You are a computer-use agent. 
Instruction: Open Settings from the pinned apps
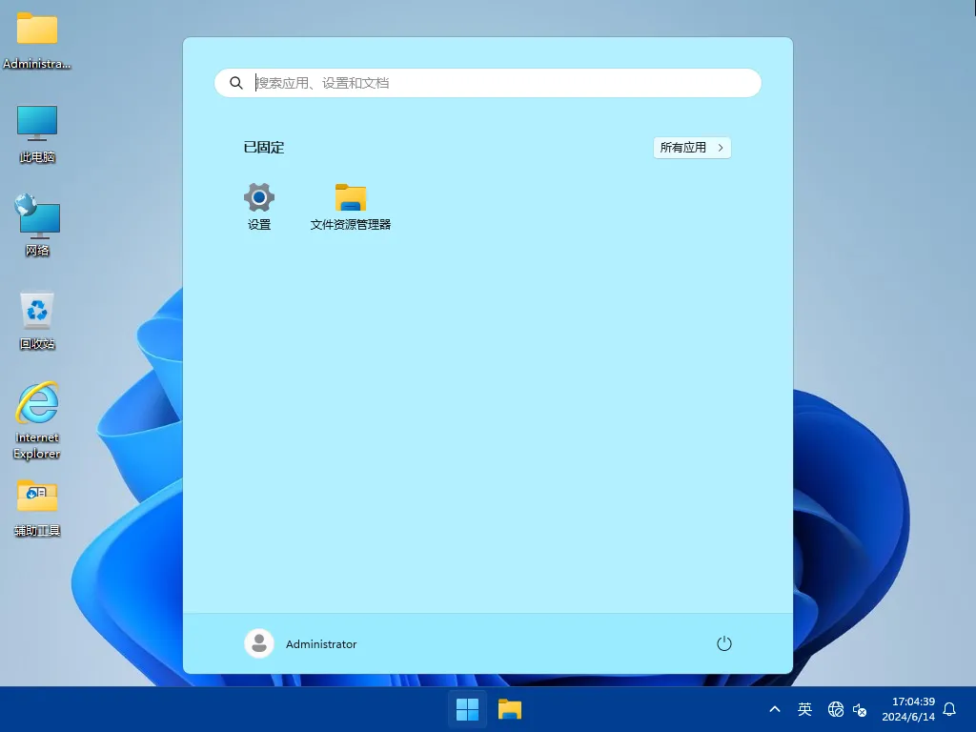click(x=258, y=197)
